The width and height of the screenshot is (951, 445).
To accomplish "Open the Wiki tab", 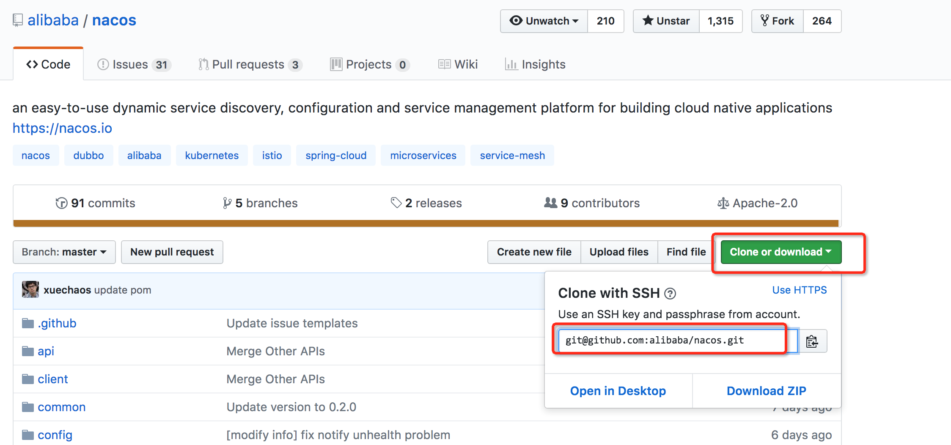I will pos(458,64).
